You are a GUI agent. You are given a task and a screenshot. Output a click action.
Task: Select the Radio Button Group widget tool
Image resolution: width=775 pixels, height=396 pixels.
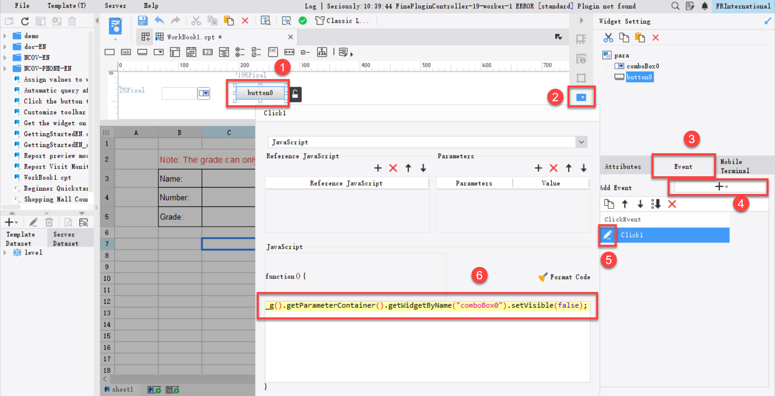(240, 52)
